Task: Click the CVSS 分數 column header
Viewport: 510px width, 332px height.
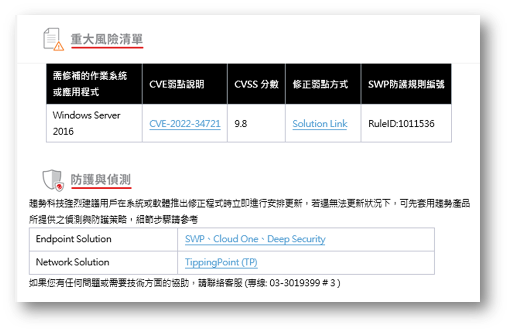Action: 256,84
